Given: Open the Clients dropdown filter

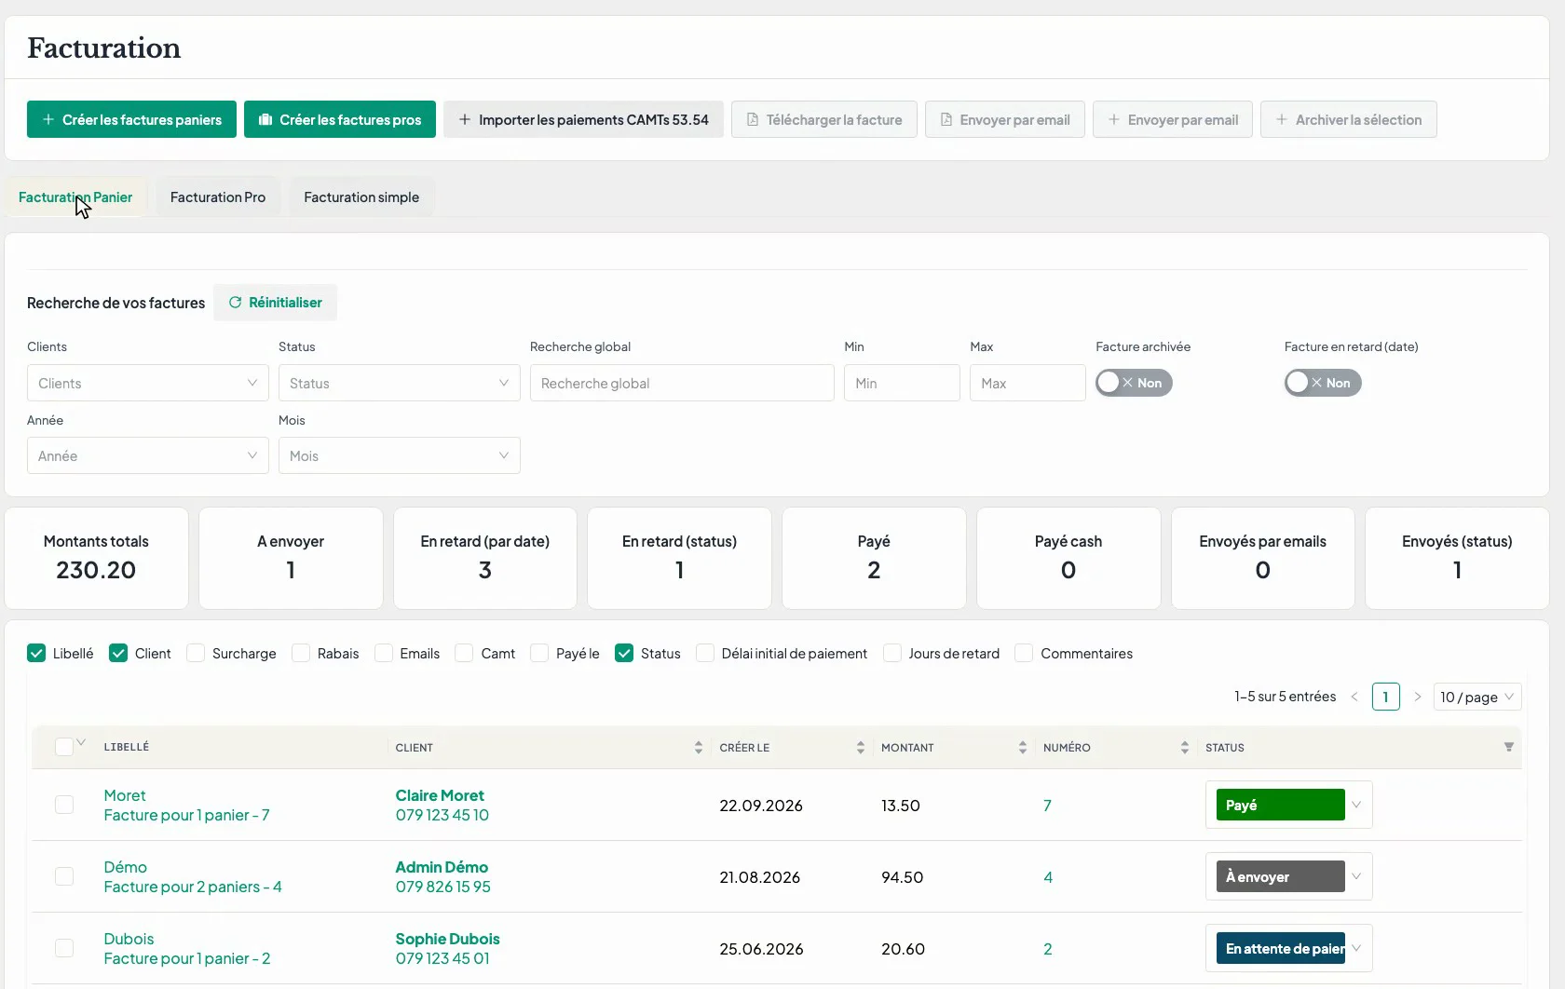Looking at the screenshot, I should [x=148, y=383].
